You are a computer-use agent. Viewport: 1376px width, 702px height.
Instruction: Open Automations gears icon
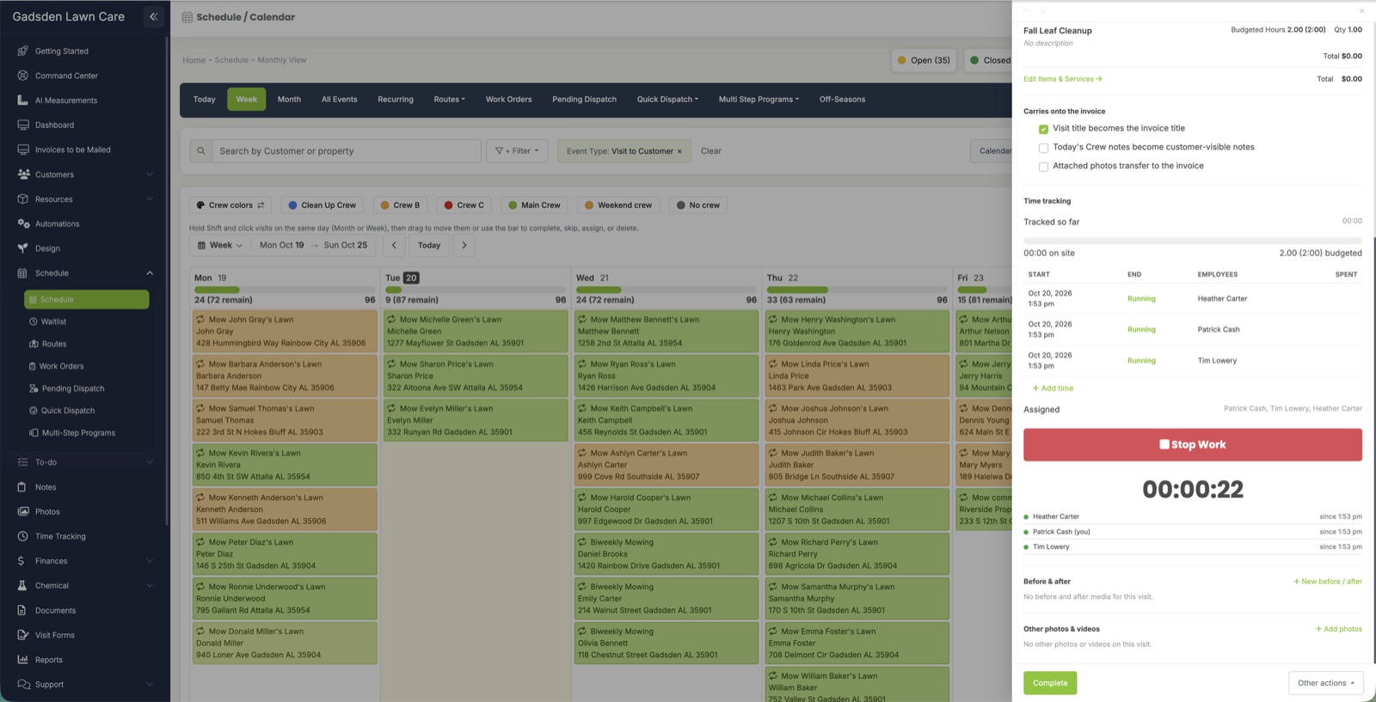coord(22,223)
